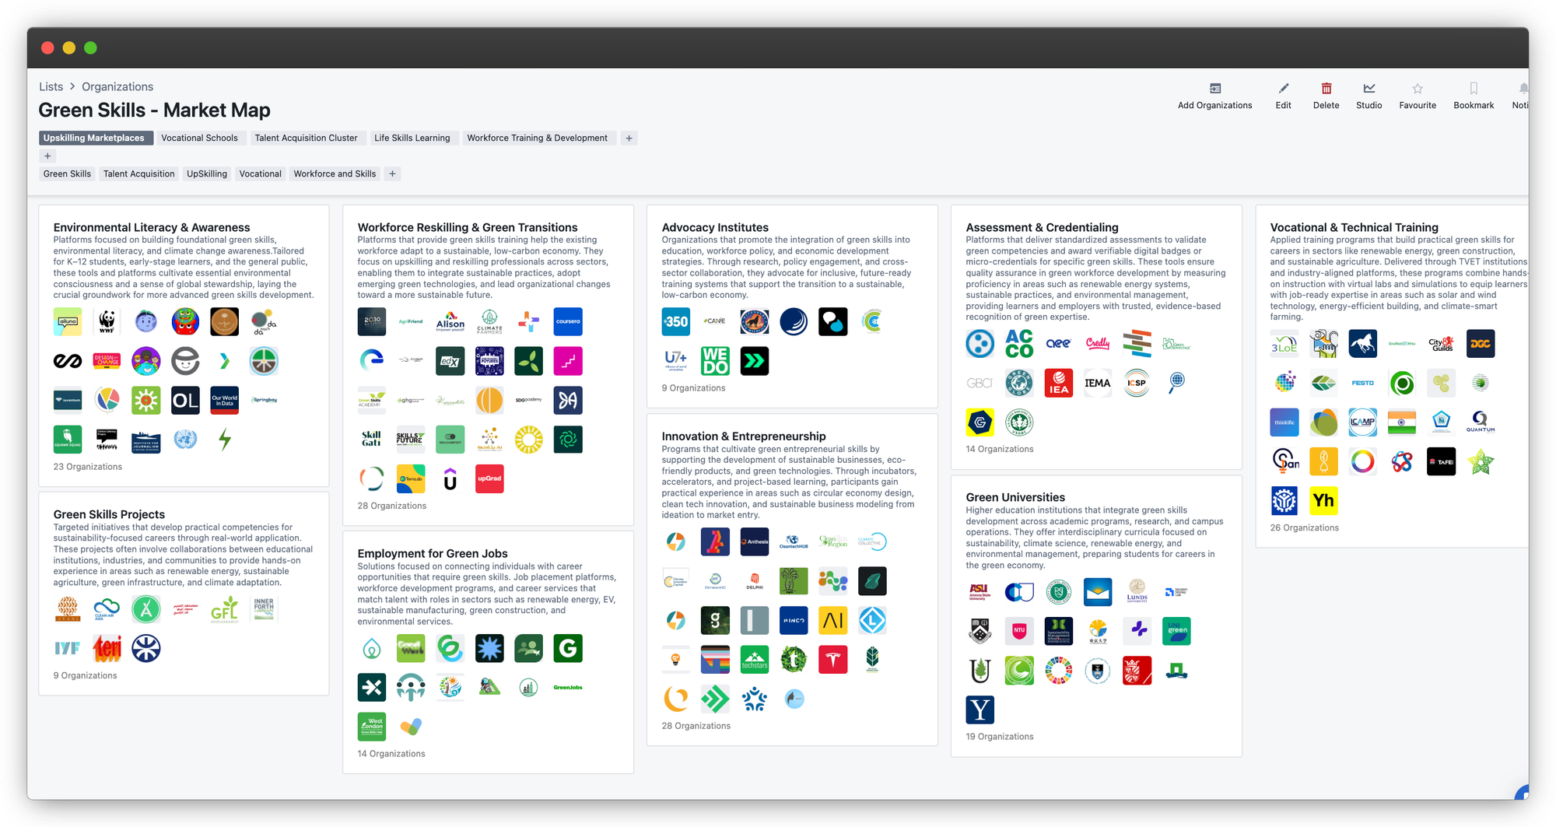
Task: Select the ICSP logo
Action: click(1137, 383)
